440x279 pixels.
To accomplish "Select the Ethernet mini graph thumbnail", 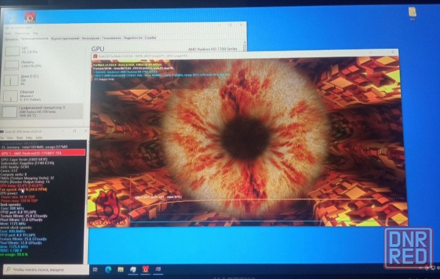I will (x=10, y=96).
